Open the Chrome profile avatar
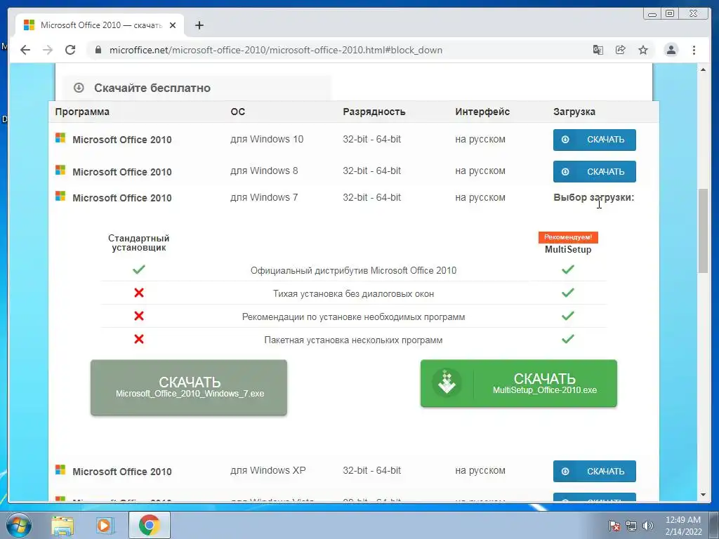This screenshot has height=539, width=719. pos(671,50)
